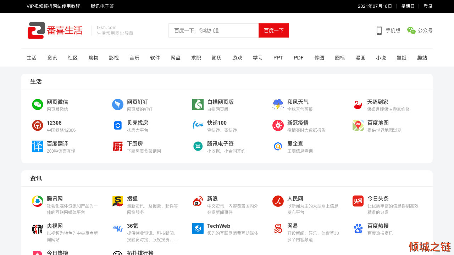Screen dimensions: 454x255
Task: Switch to the PPT category
Action: [x=278, y=58]
